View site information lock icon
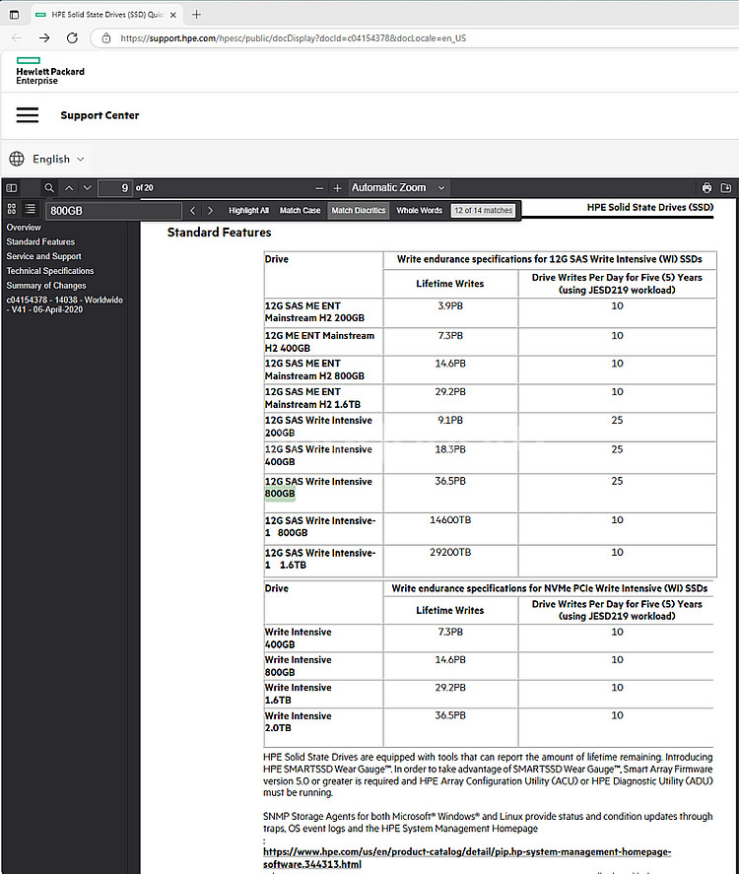The height and width of the screenshot is (874, 739). (x=105, y=38)
